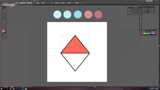
Task: Click Divide in the Pathfinders row
Action: coord(129,13)
